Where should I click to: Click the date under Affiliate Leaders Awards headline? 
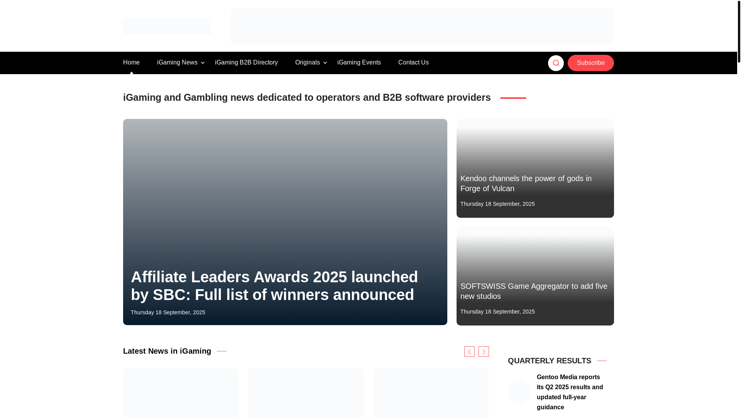pyautogui.click(x=168, y=312)
